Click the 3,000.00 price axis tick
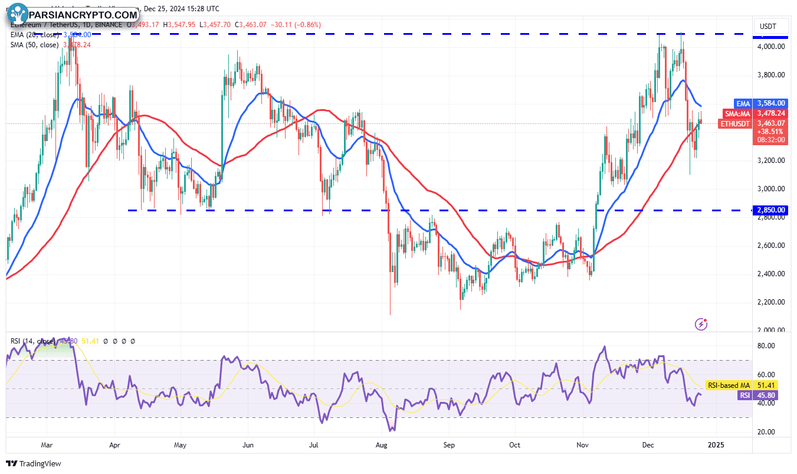Image resolution: width=797 pixels, height=474 pixels. tap(771, 189)
